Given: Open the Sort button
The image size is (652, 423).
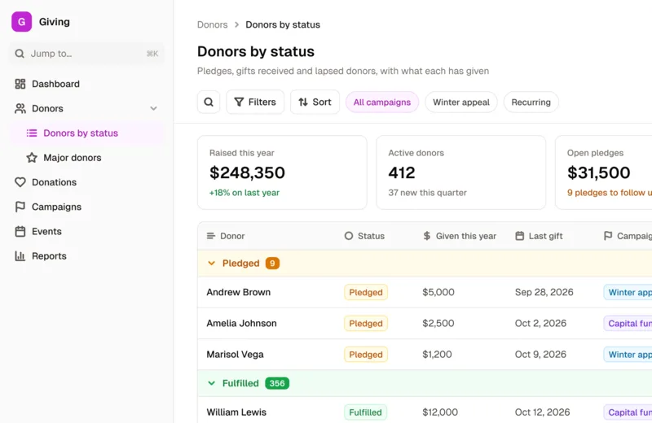Looking at the screenshot, I should coord(315,102).
